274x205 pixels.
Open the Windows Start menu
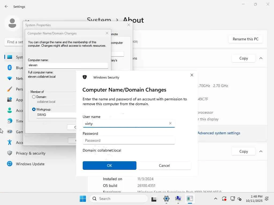point(83,199)
